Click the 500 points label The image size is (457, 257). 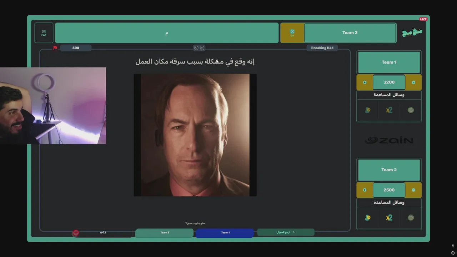76,48
